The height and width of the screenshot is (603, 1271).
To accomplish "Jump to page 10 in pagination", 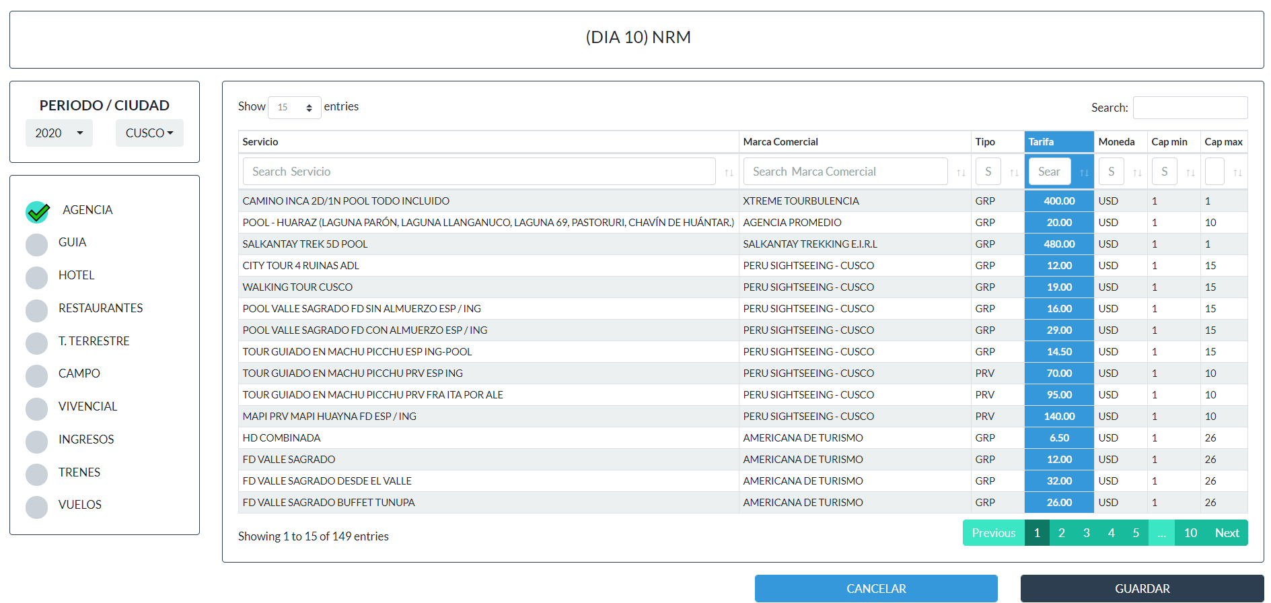I will pyautogui.click(x=1190, y=533).
